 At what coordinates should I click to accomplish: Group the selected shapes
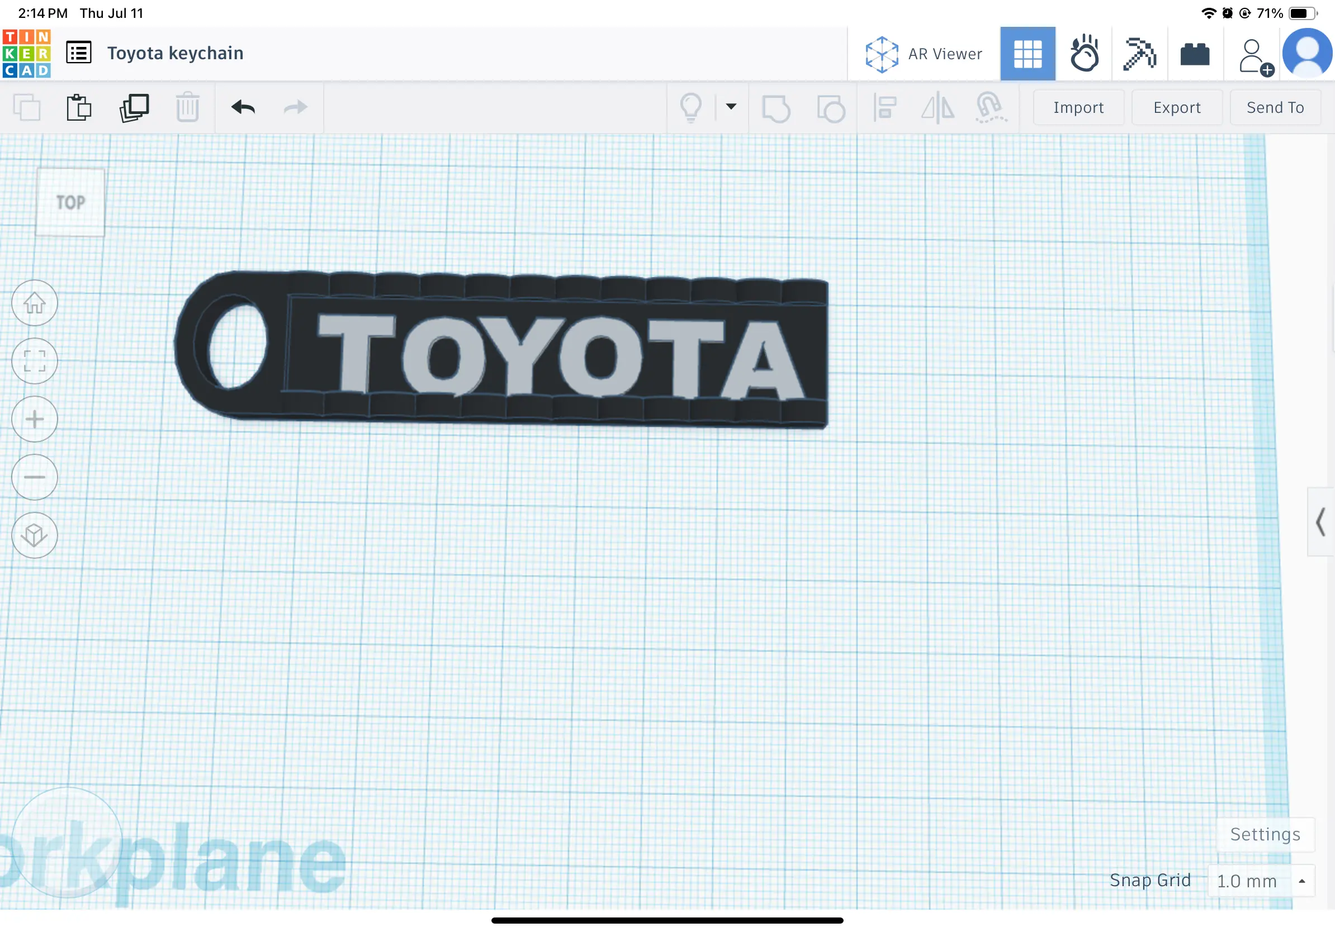(x=775, y=108)
